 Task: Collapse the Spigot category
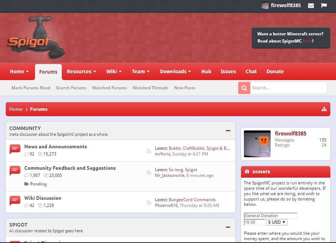coord(228,227)
